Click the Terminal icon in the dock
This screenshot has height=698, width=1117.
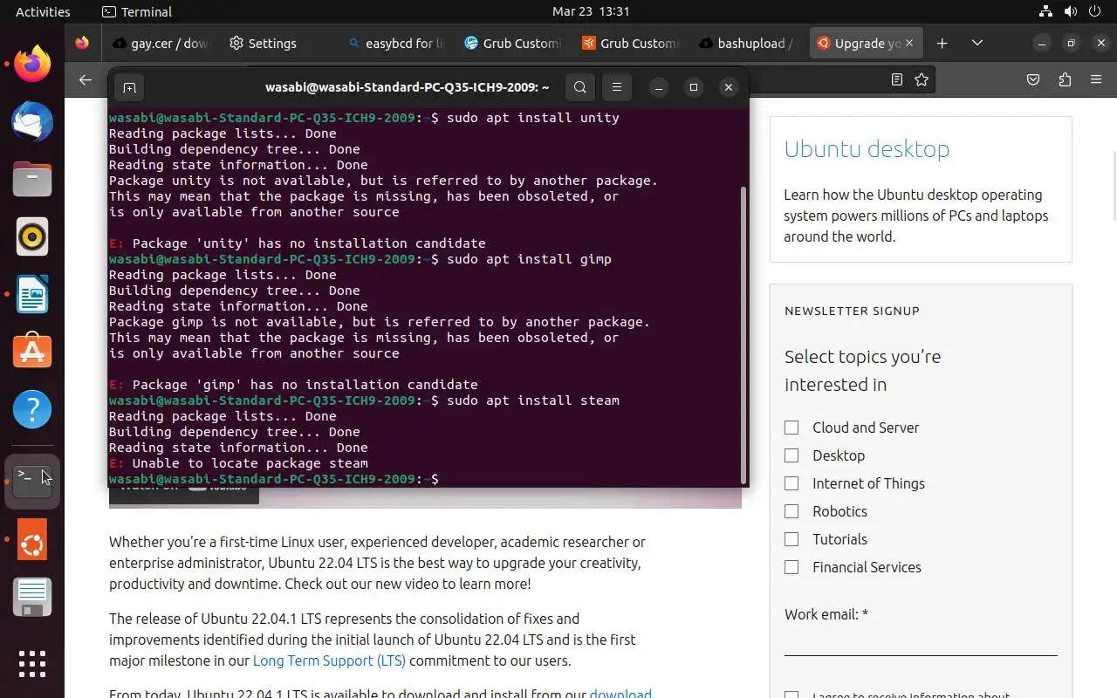click(32, 481)
